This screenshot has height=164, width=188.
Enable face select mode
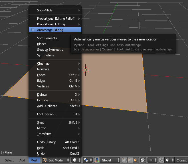(x=136, y=160)
